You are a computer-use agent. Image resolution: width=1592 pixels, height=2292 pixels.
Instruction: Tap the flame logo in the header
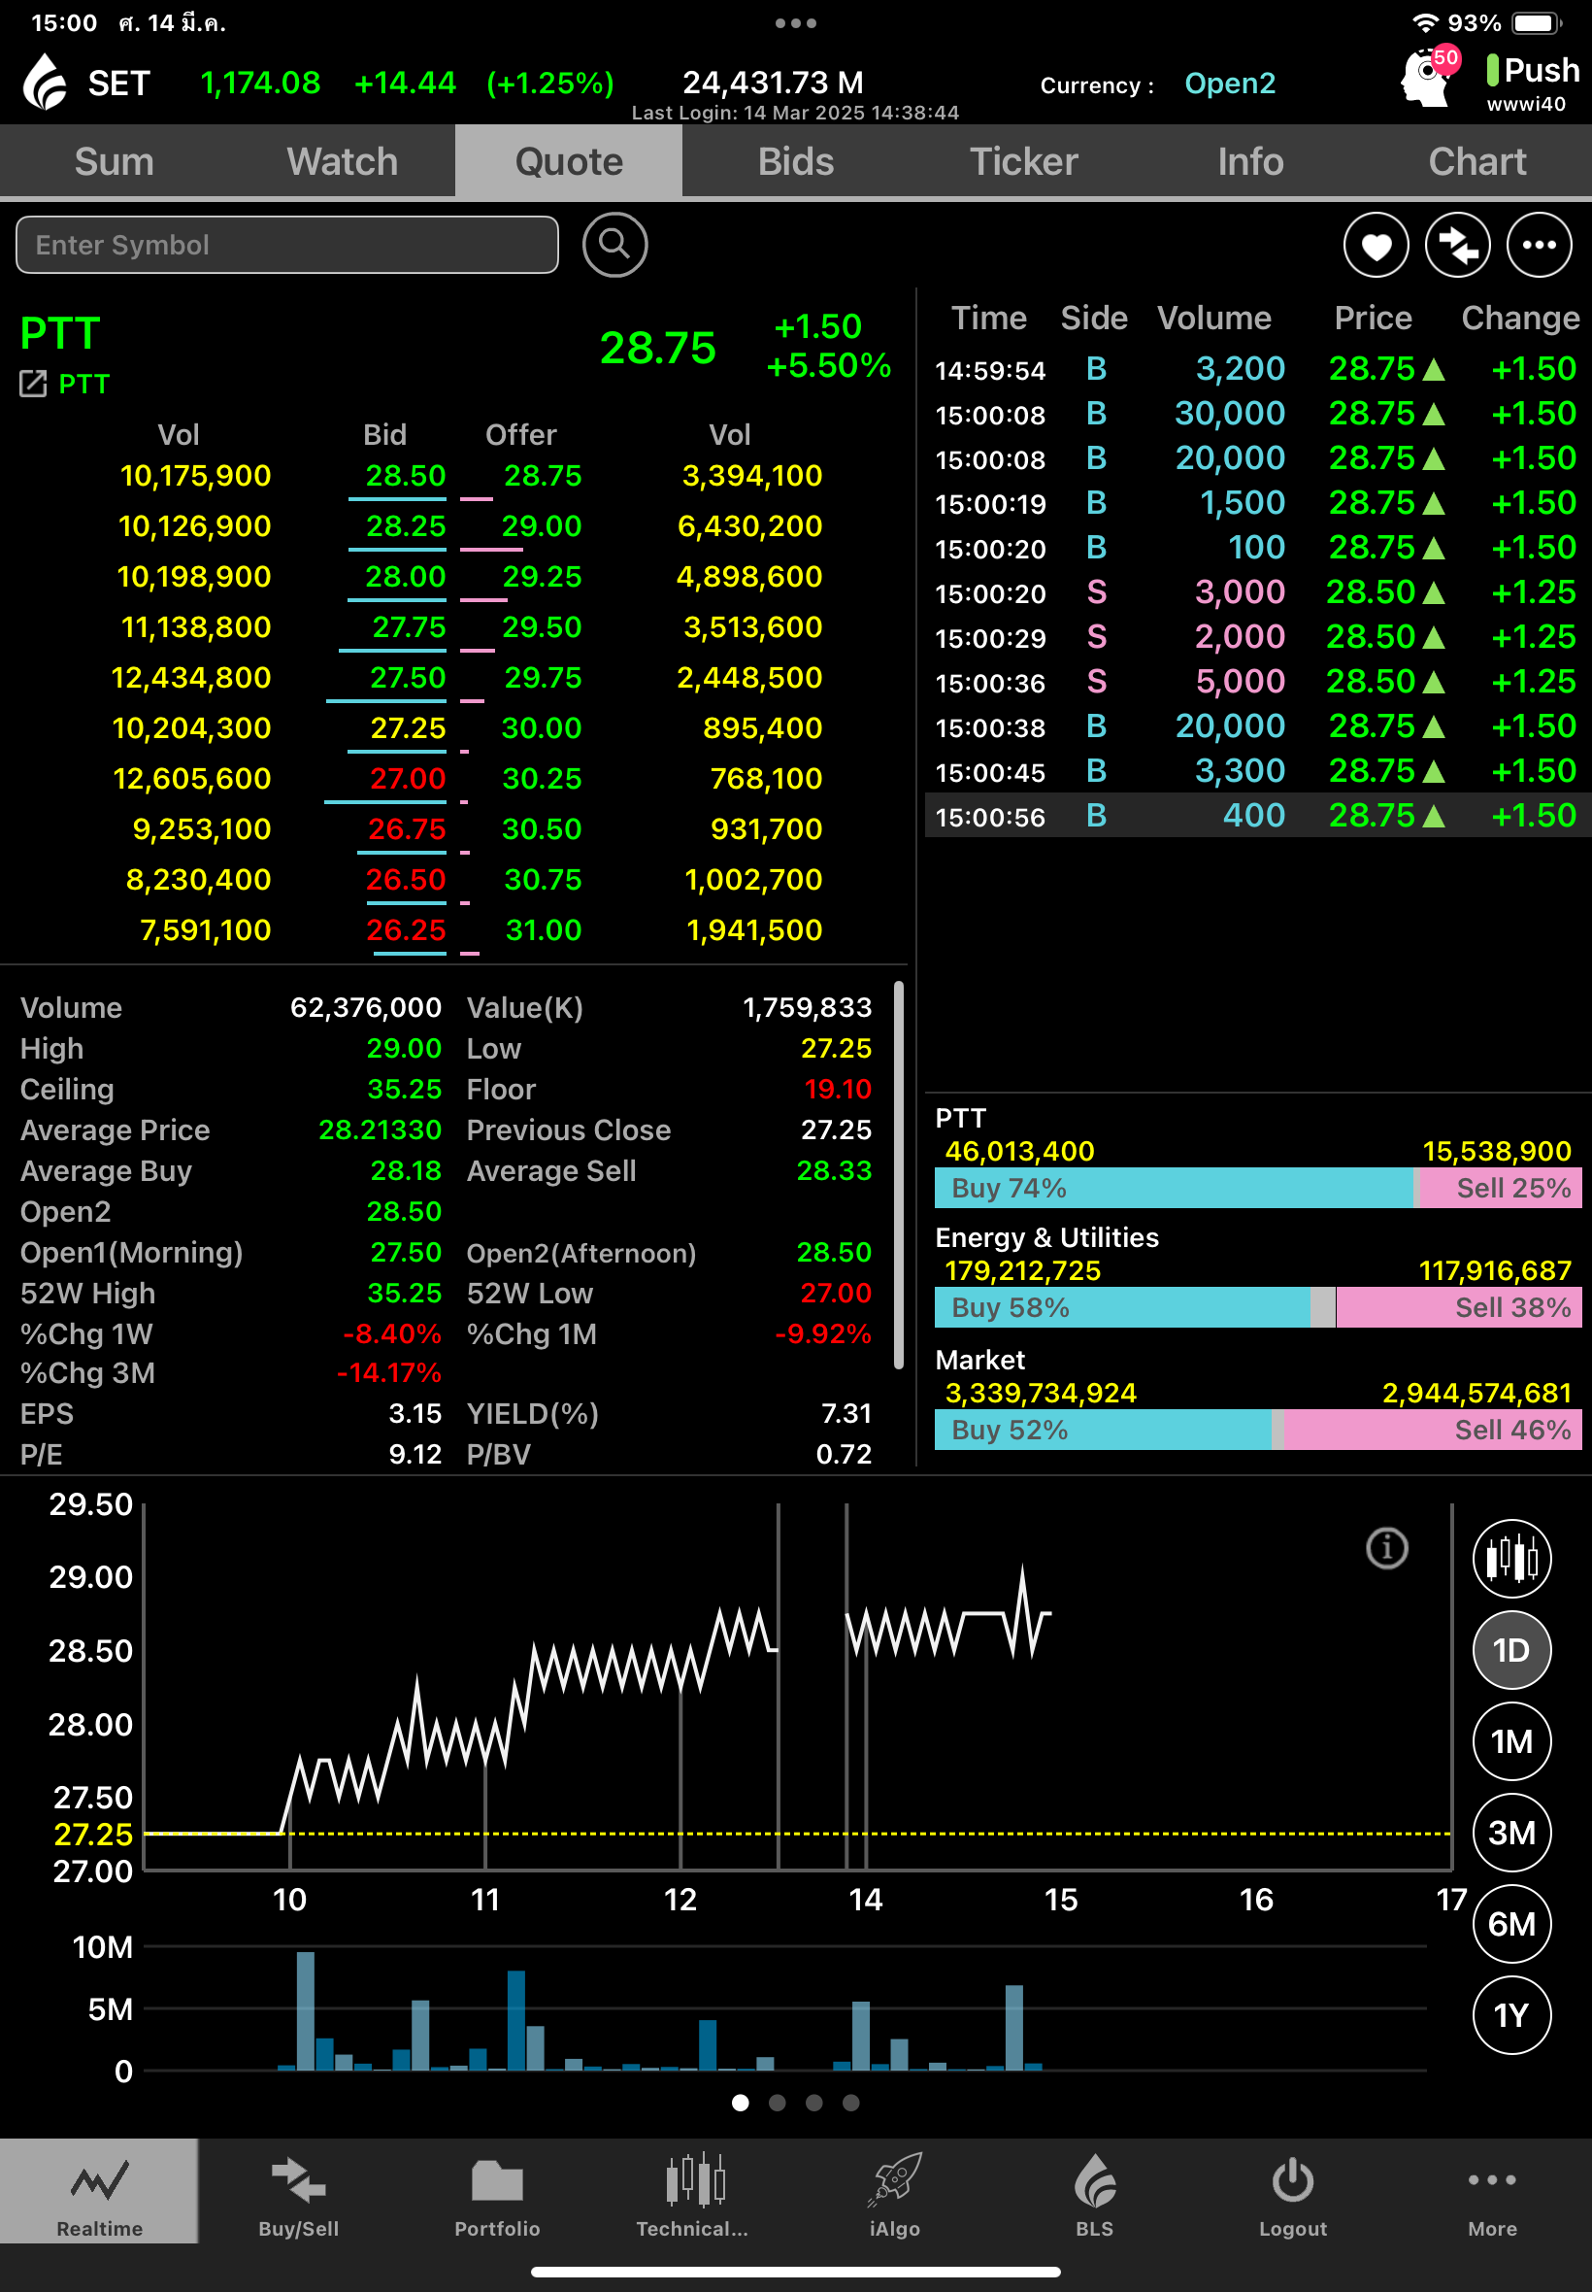(45, 82)
